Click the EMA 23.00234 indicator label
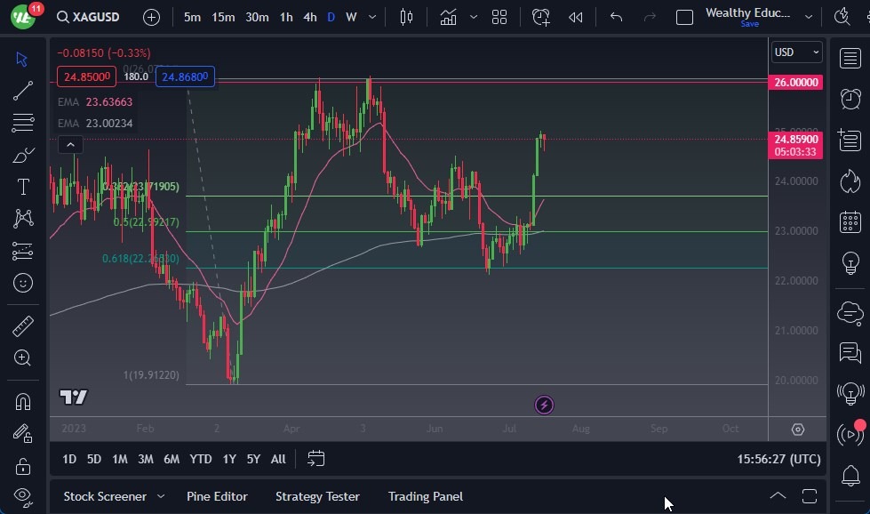 95,124
